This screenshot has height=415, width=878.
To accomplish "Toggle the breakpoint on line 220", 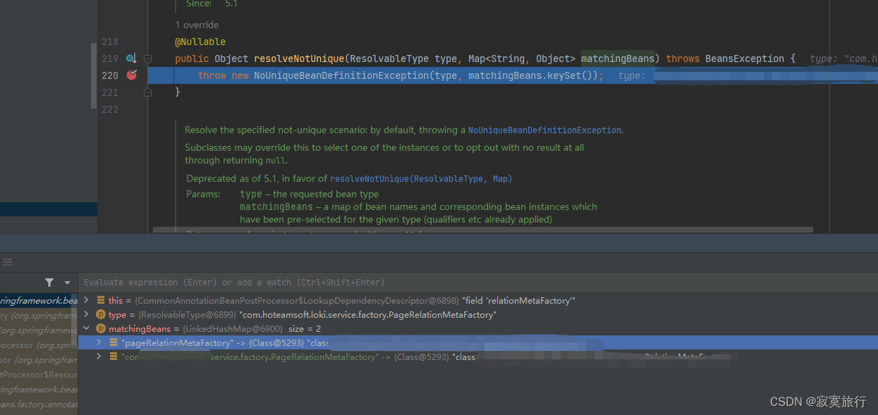I will tap(131, 75).
